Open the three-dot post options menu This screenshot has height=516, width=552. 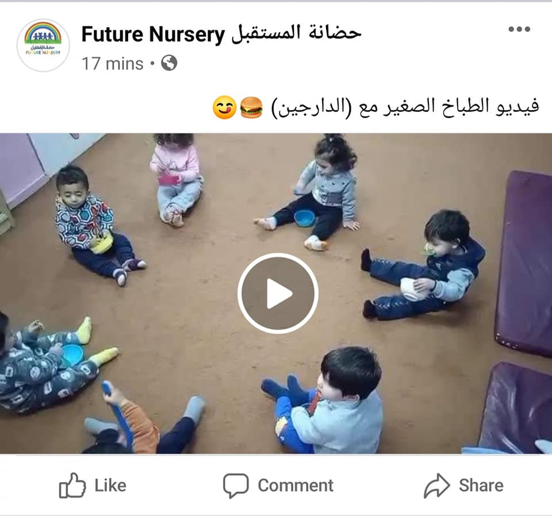[519, 29]
